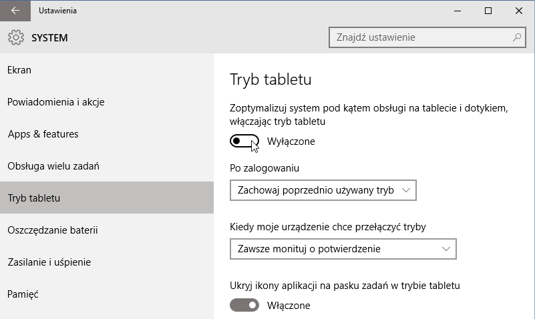
Task: Toggle tablet mode switch labeled Wyłączone
Action: click(244, 141)
